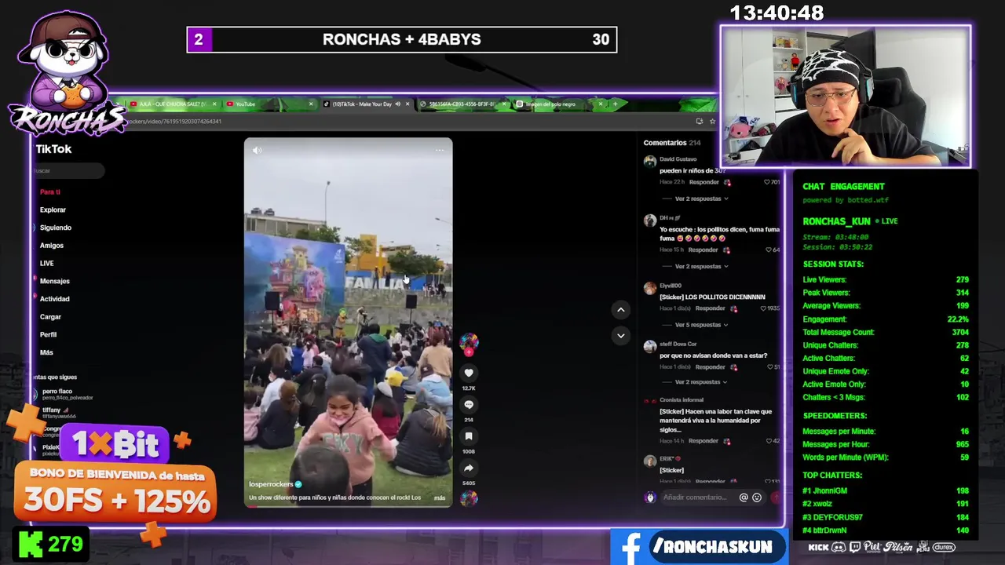Go to previous video with up arrow
This screenshot has height=565, width=1005.
pyautogui.click(x=620, y=310)
